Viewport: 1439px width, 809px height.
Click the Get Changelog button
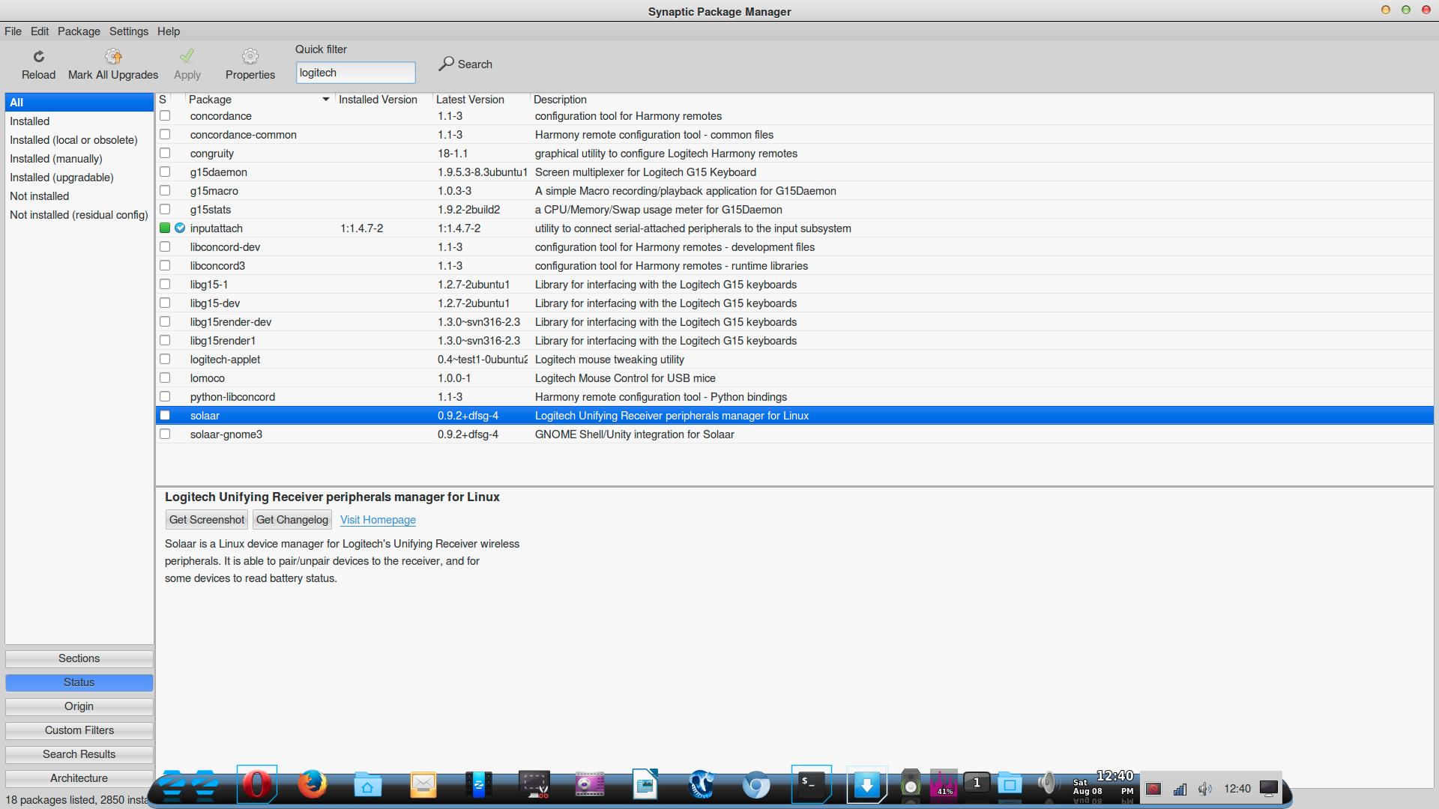click(292, 520)
